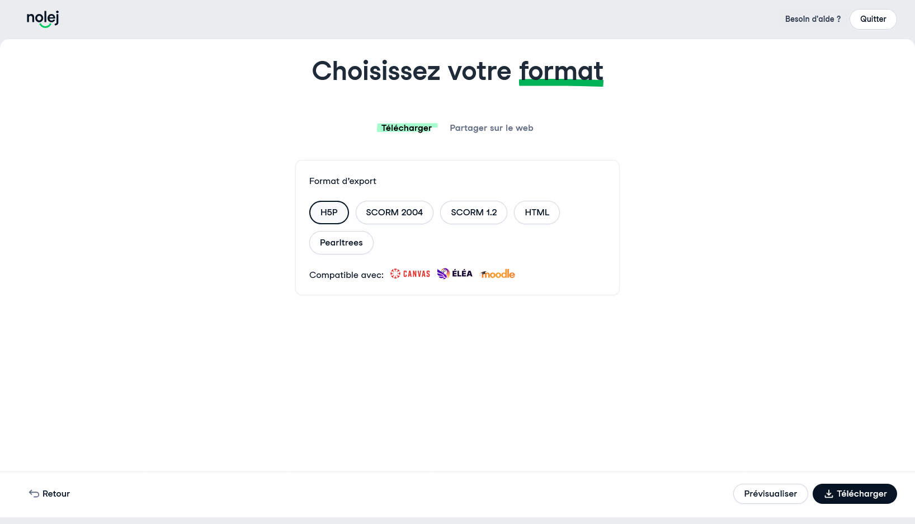Switch to the Télécharger tab
Image resolution: width=915 pixels, height=524 pixels.
pos(407,128)
